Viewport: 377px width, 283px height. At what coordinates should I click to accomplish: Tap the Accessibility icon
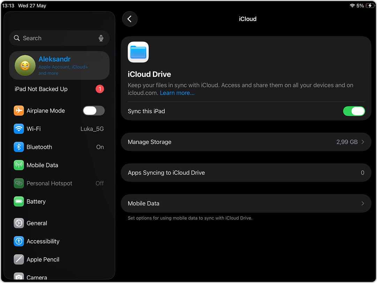click(x=19, y=241)
